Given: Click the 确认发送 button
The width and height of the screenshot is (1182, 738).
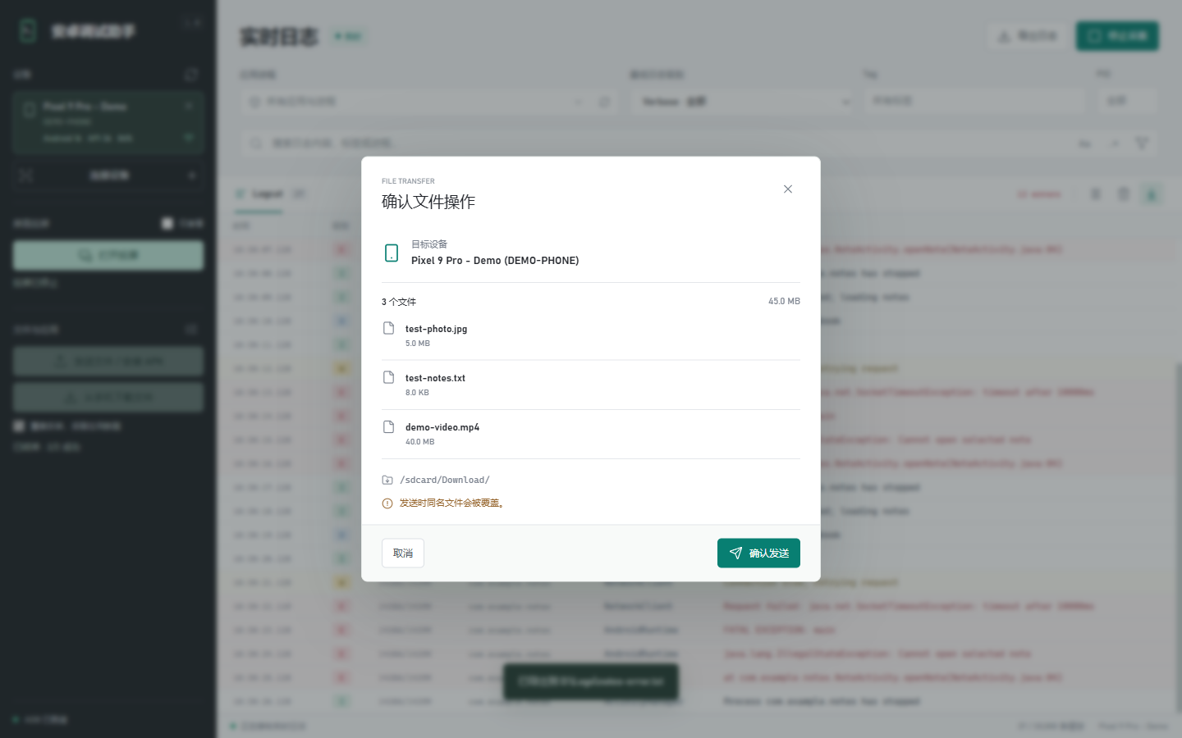Looking at the screenshot, I should pos(758,553).
